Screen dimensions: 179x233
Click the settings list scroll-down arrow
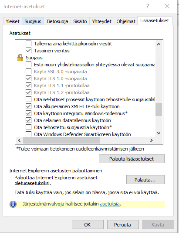coord(159,133)
